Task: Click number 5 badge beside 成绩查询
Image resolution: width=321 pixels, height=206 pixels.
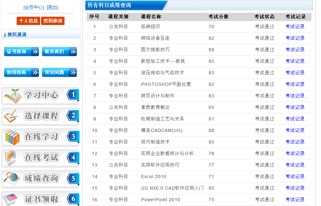Action: pyautogui.click(x=73, y=178)
